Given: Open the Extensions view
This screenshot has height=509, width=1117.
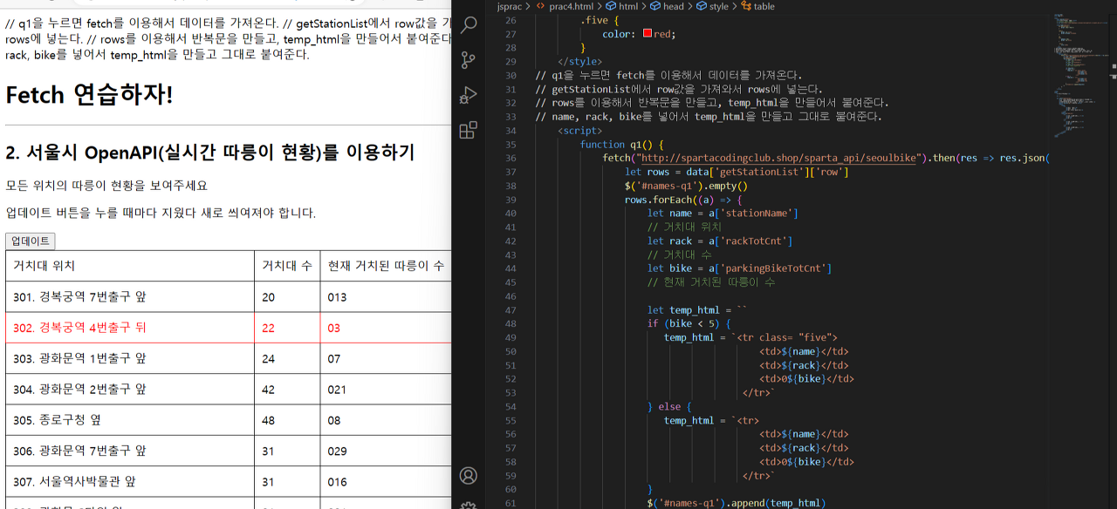Looking at the screenshot, I should tap(469, 130).
